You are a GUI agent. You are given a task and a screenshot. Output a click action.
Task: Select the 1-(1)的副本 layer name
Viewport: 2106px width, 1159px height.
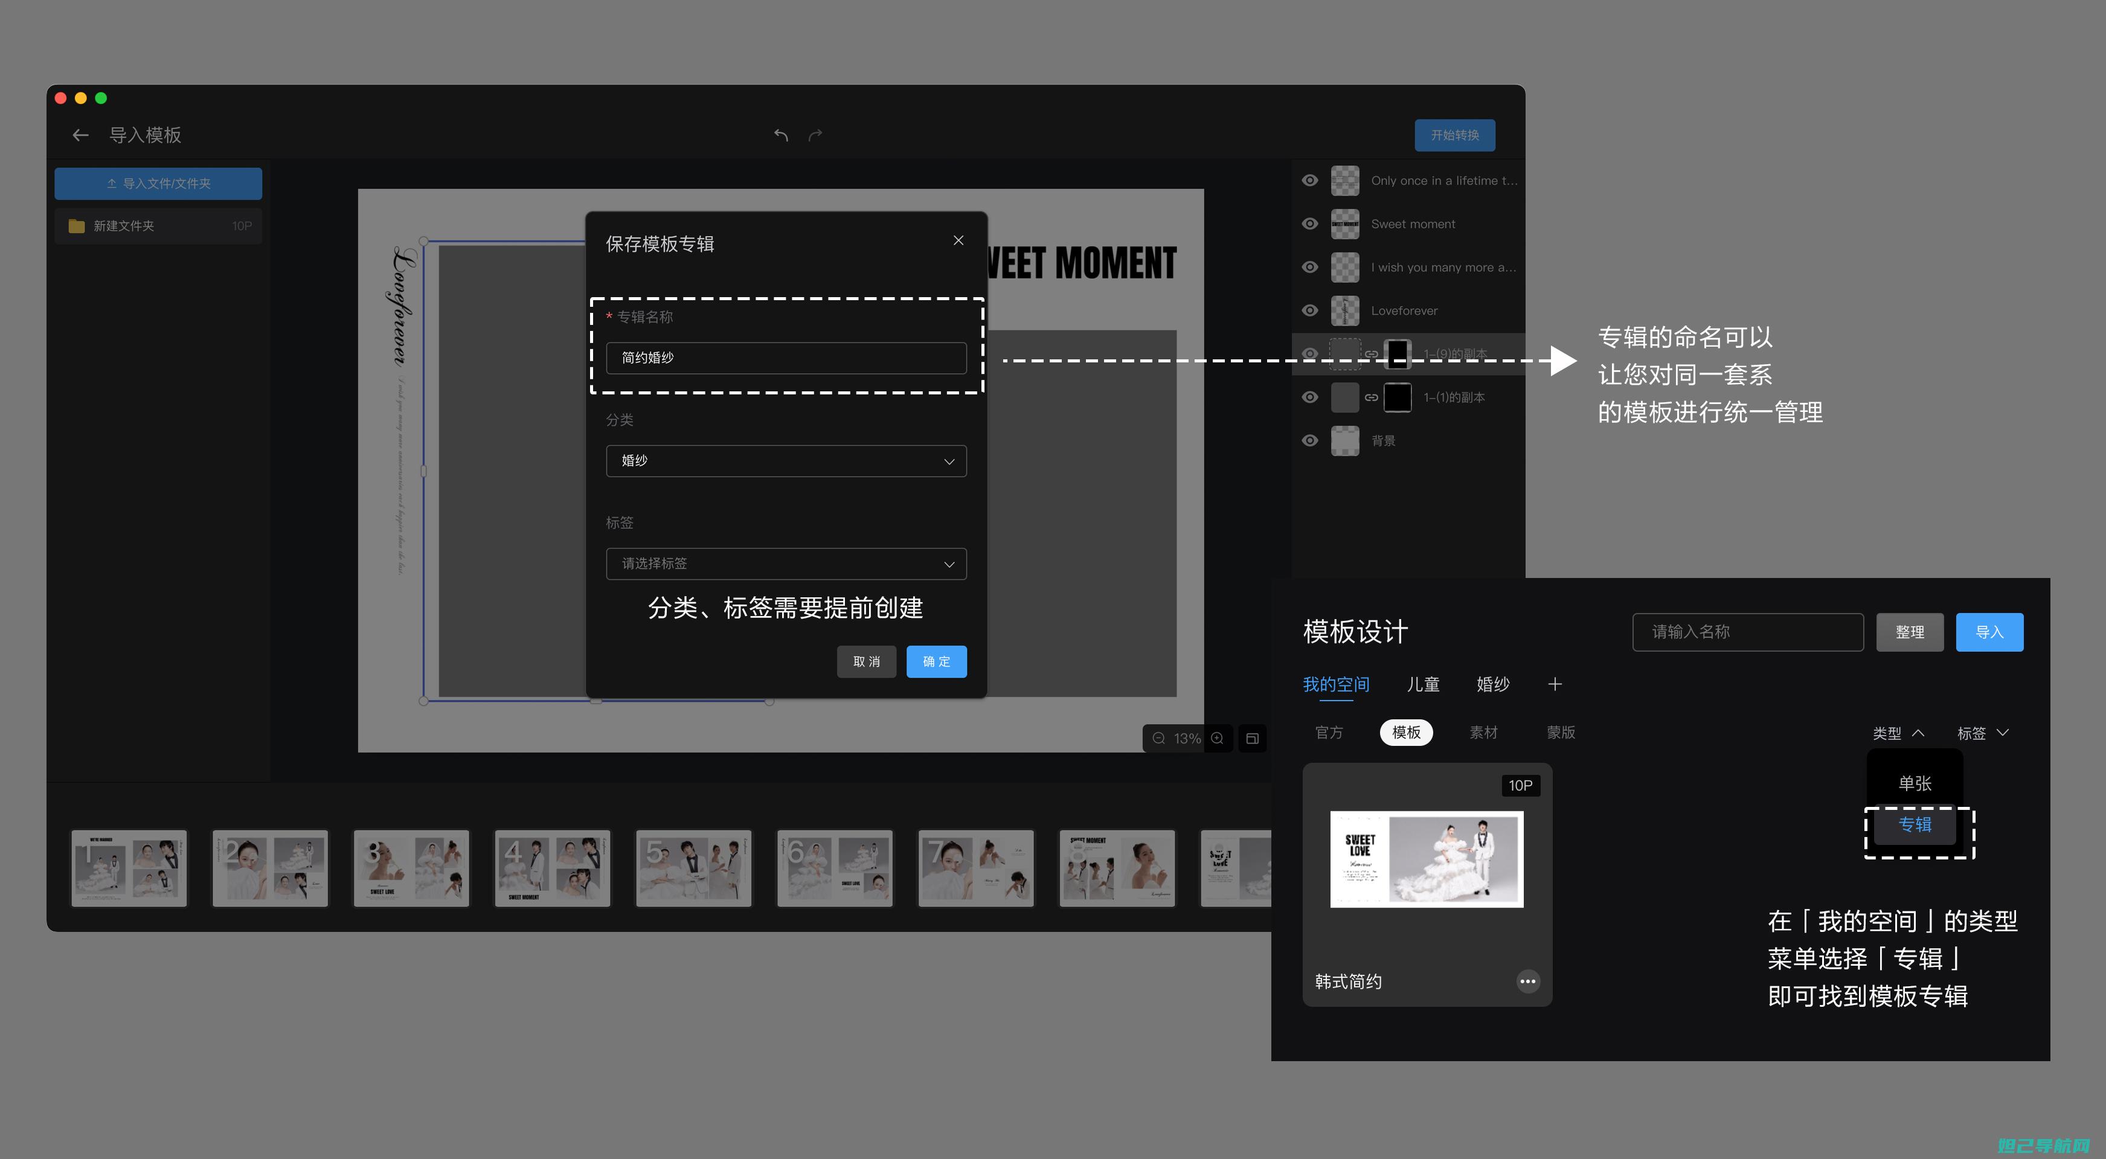(x=1454, y=397)
